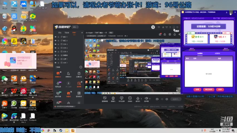The height and width of the screenshot is (133, 237).
Task: Click the padlock icon above the preview
Action: point(165,34)
